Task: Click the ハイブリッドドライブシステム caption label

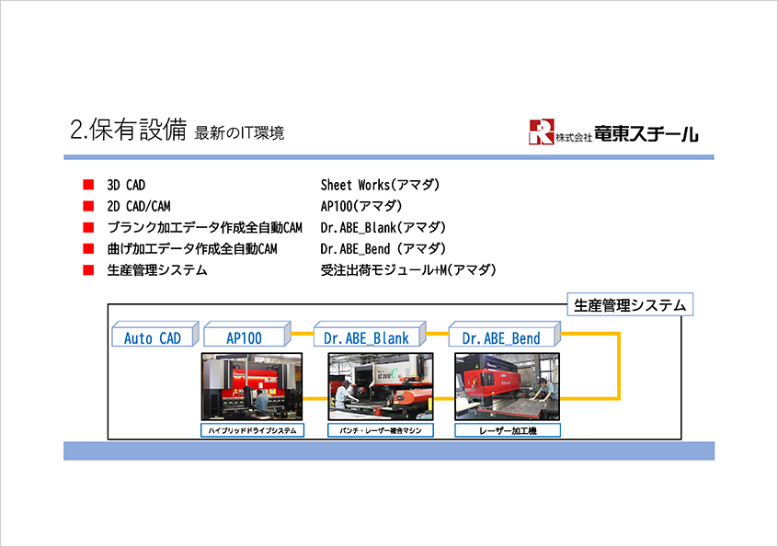Action: click(251, 429)
